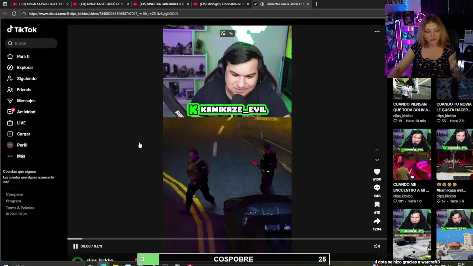
Task: Toggle picture-in-picture floating player icon
Action: (223, 33)
